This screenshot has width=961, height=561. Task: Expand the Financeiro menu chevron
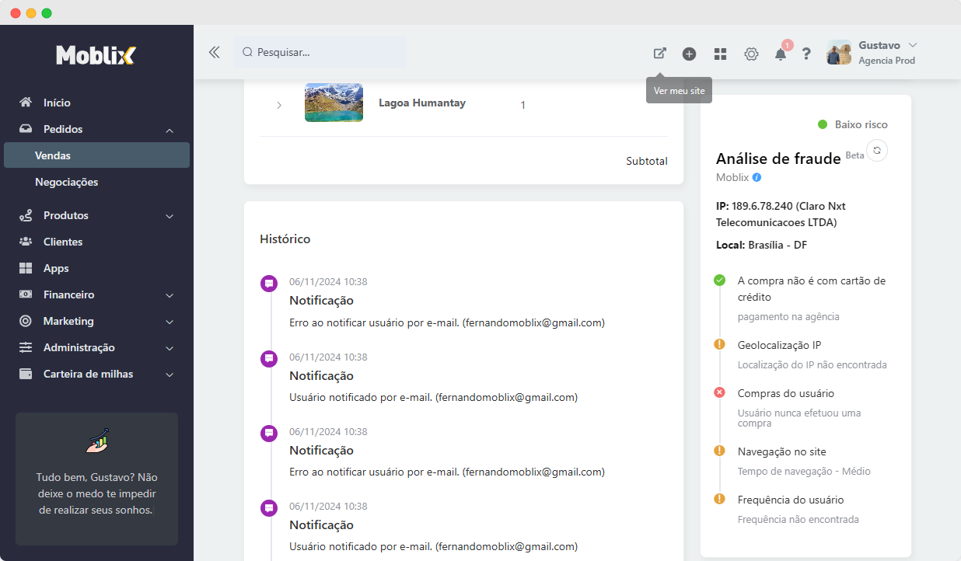coord(169,295)
